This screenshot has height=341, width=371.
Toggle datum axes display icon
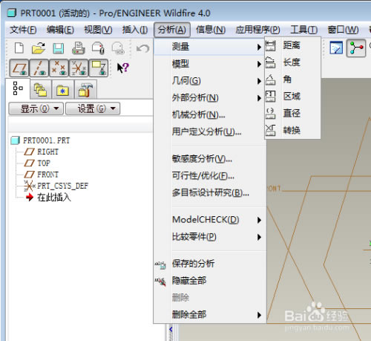point(39,68)
